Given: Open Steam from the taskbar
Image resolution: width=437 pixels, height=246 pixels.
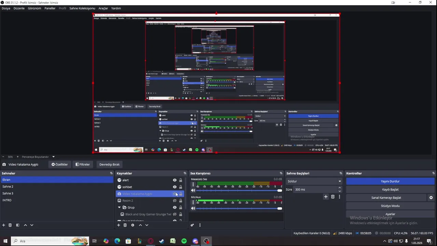Looking at the screenshot, I should pyautogui.click(x=161, y=241).
